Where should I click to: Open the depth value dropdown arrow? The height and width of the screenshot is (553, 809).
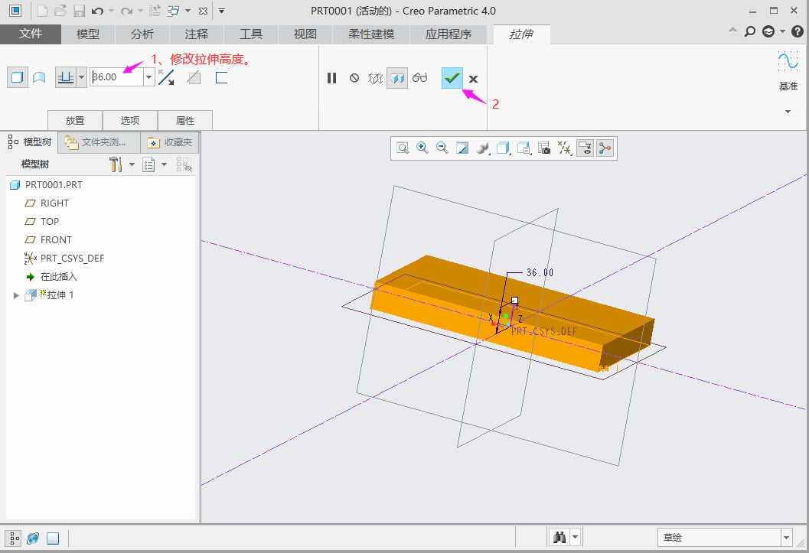148,77
